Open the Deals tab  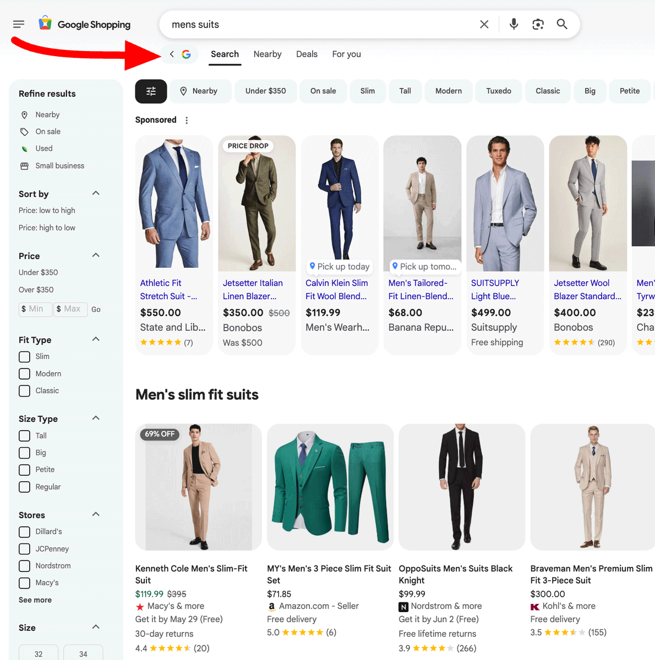tap(307, 54)
